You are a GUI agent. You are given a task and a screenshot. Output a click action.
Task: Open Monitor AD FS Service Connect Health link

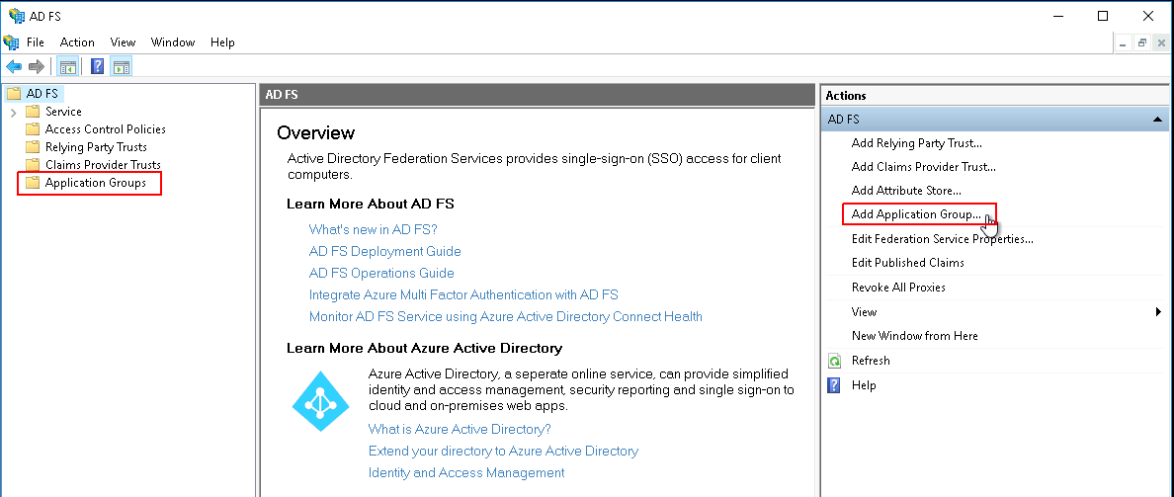(x=505, y=316)
